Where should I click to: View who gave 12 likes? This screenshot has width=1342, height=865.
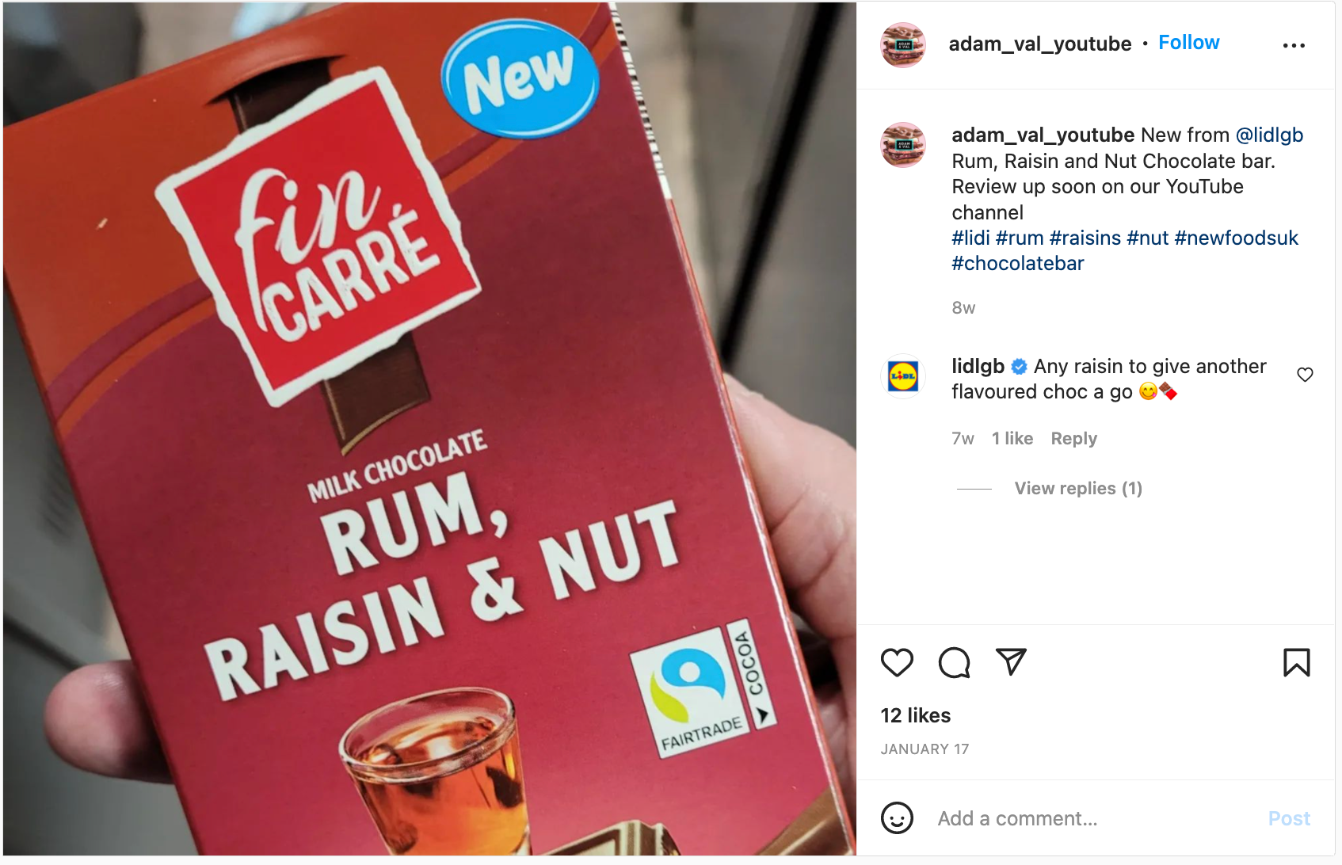(x=915, y=715)
